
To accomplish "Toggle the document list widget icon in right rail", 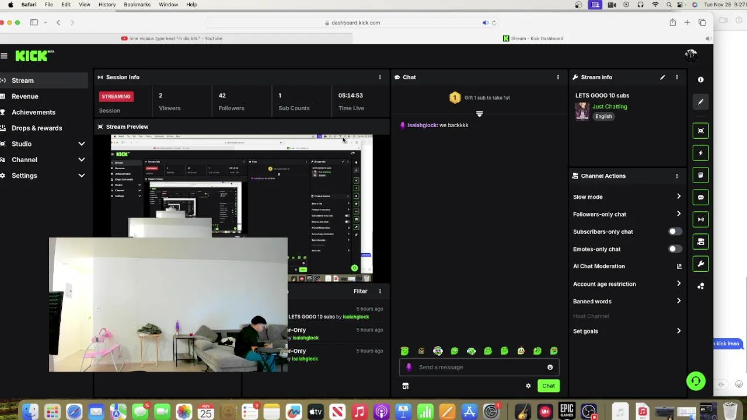I will (701, 175).
